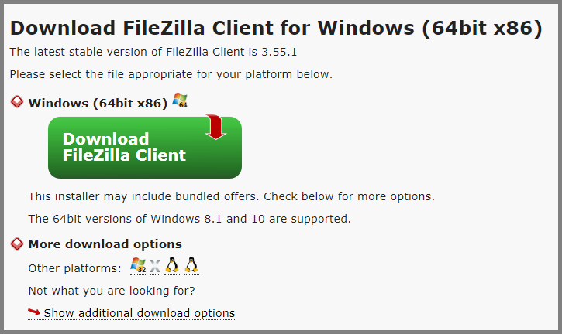
Task: Click the Windows 8.1 and 10 supported note
Action: (190, 219)
